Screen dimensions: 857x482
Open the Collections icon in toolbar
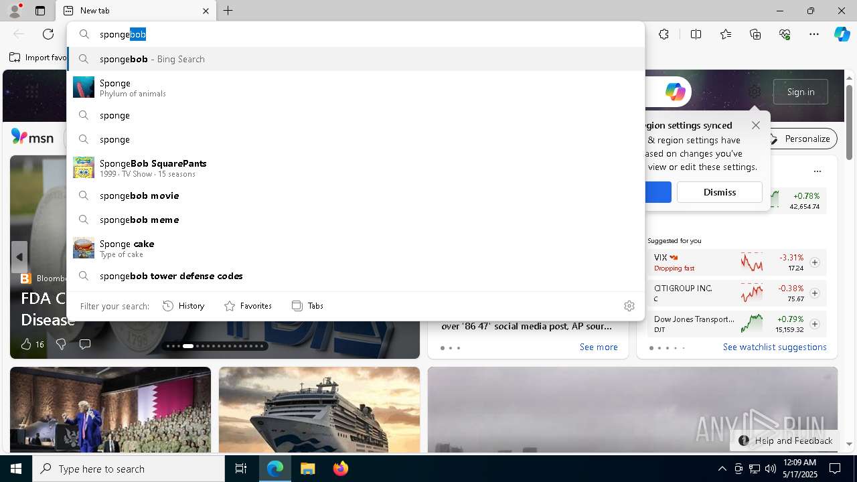click(755, 34)
